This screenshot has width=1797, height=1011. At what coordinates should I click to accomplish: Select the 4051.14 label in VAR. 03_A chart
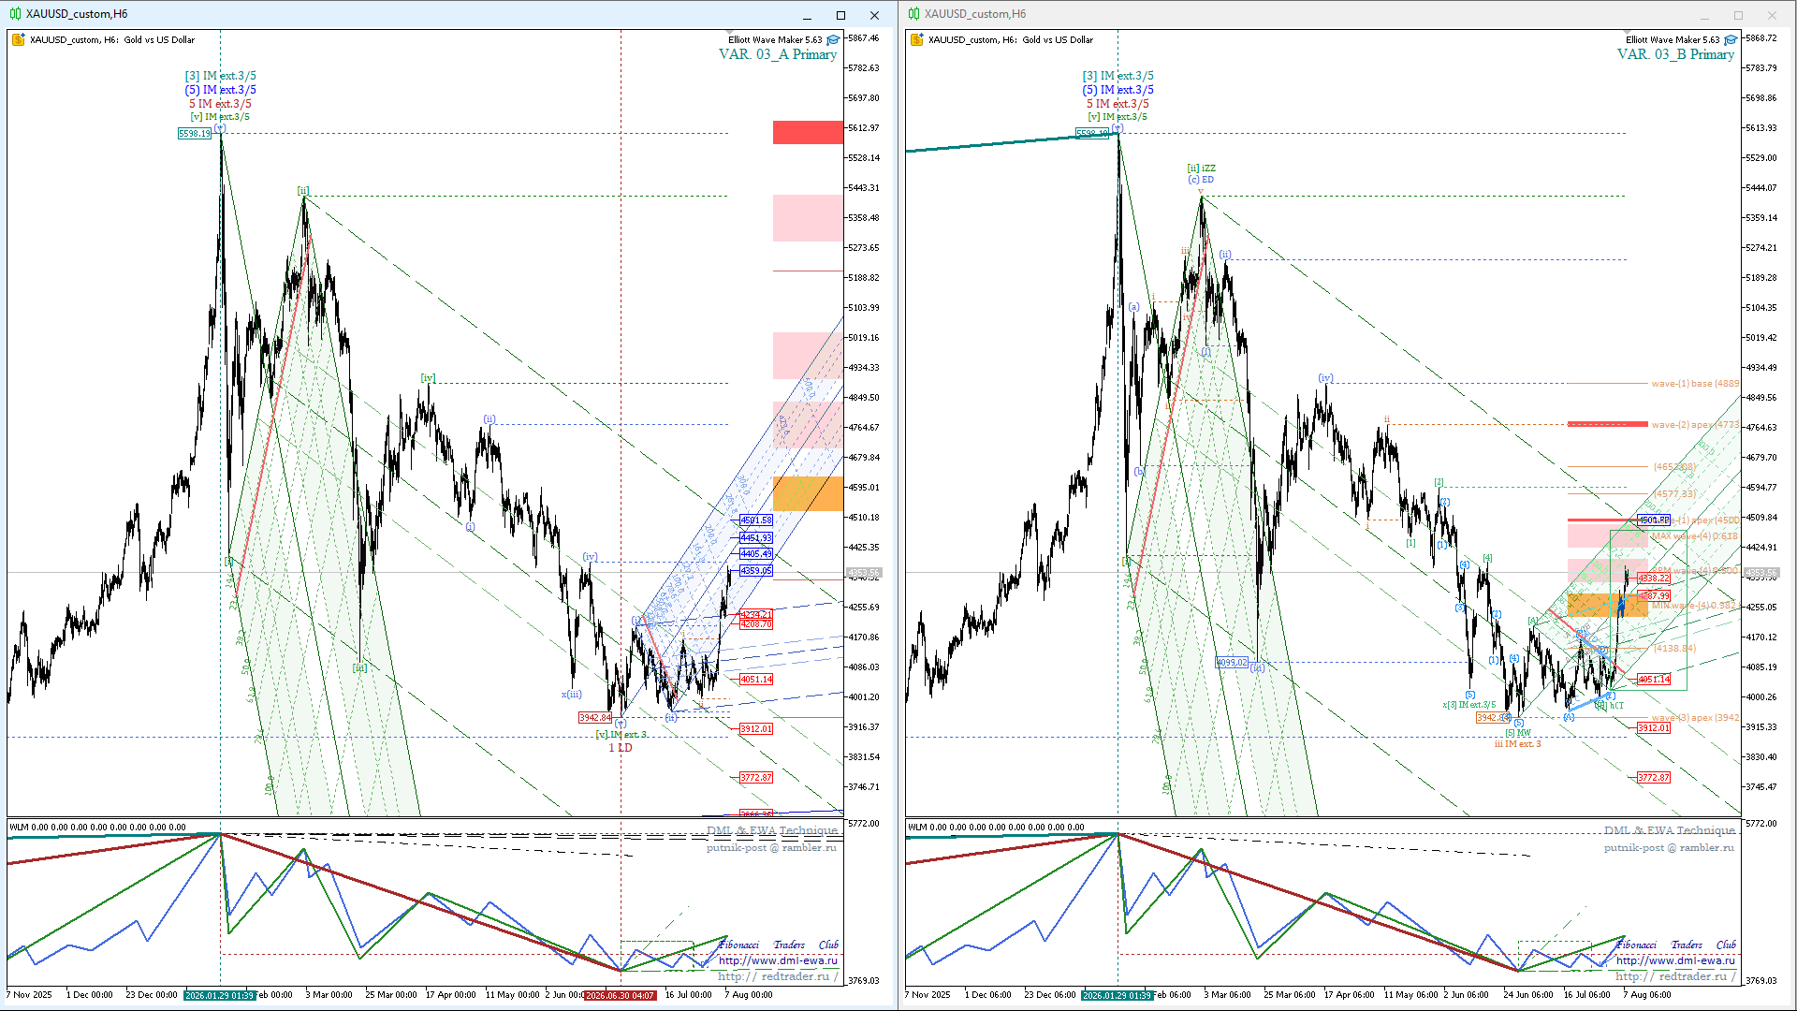click(x=756, y=680)
